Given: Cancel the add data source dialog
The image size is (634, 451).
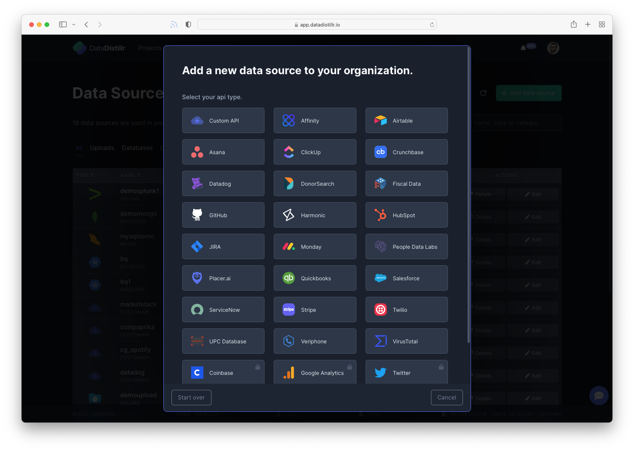Looking at the screenshot, I should point(447,398).
